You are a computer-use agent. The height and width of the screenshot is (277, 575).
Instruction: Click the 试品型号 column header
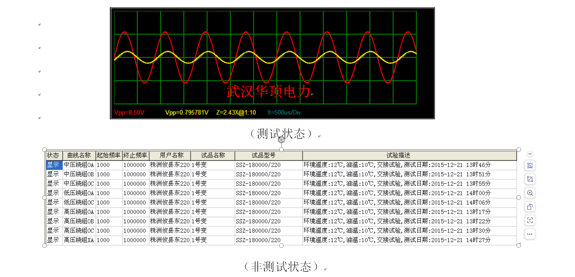[x=269, y=155]
